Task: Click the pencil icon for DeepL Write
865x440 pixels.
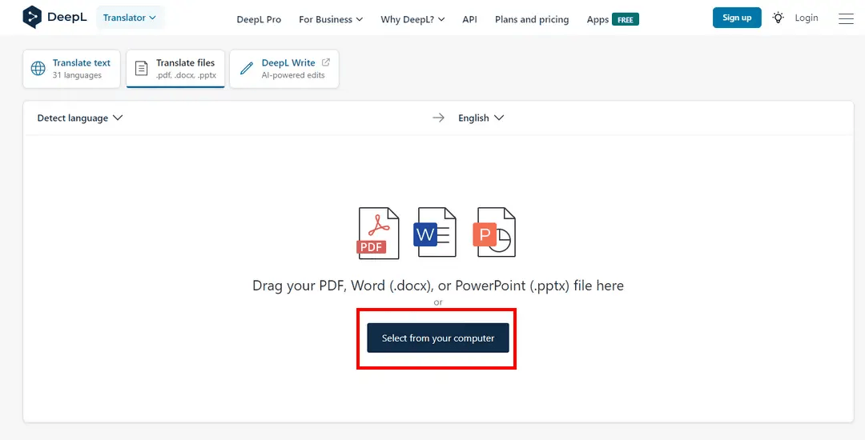Action: (x=247, y=69)
